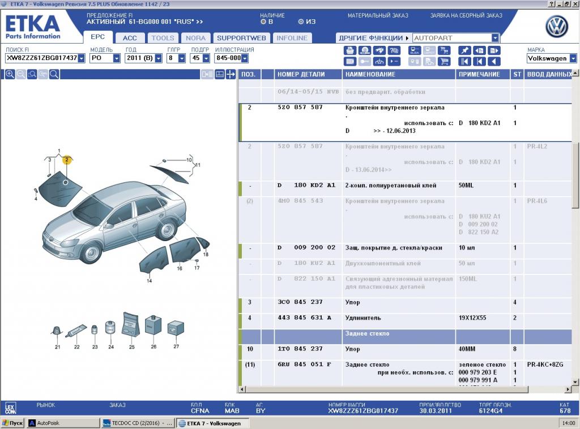The width and height of the screenshot is (580, 429).
Task: Expand ДРУГИЕ ФУНКЦИИ menu
Action: (374, 38)
